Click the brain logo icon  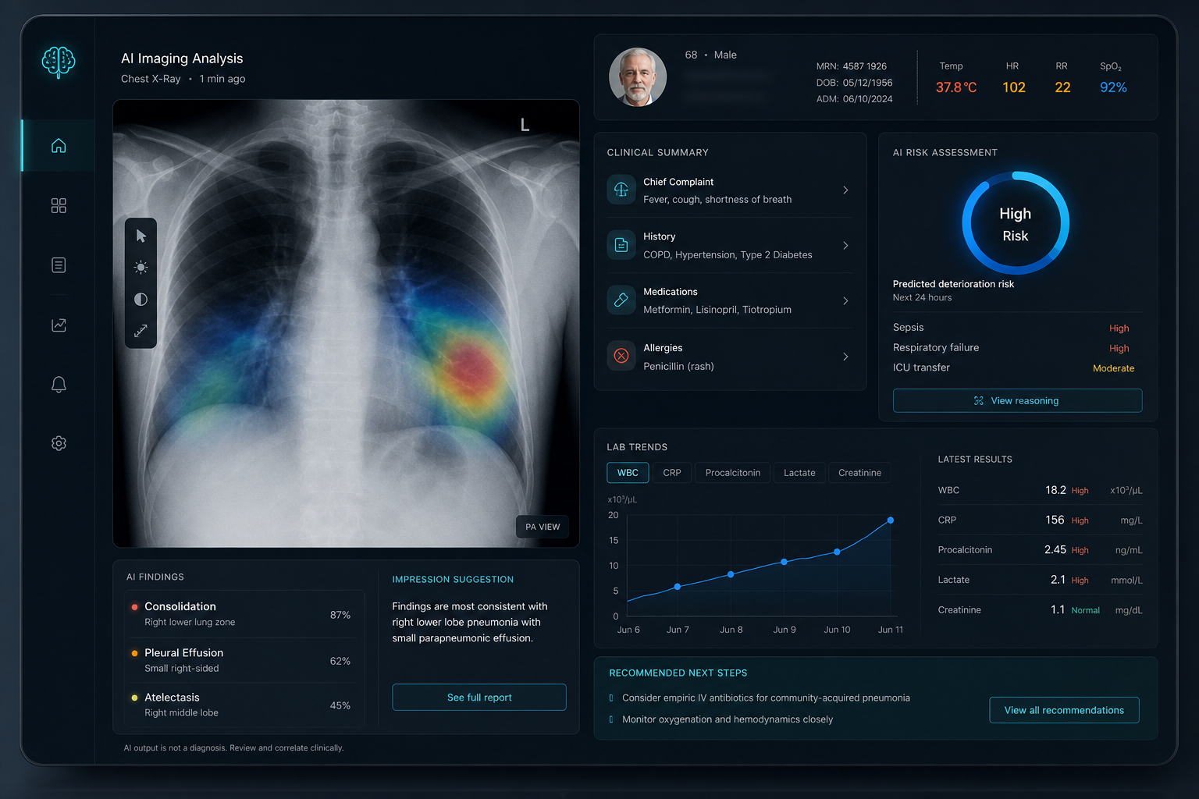click(59, 62)
